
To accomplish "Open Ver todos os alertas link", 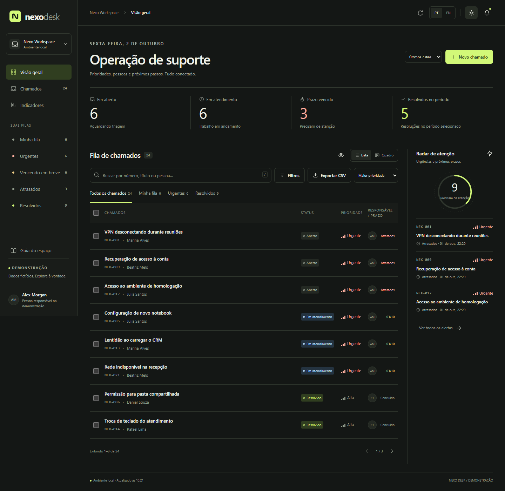I will point(440,328).
